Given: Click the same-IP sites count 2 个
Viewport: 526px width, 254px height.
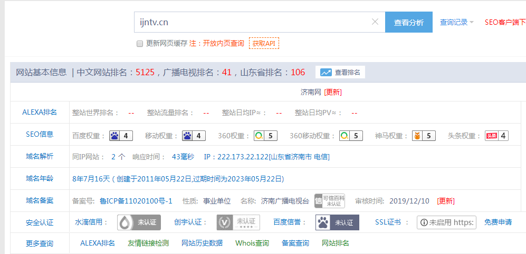Looking at the screenshot, I should pos(118,157).
